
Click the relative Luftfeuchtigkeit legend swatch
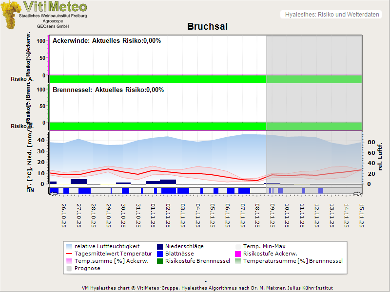(70, 246)
